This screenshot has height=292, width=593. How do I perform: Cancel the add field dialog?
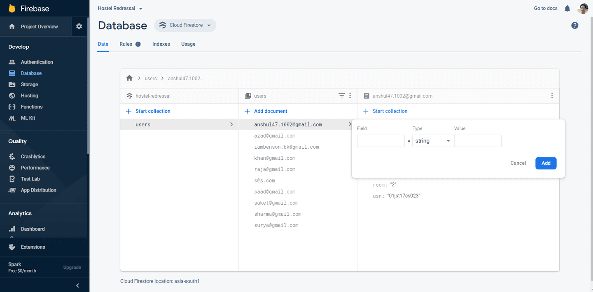[518, 163]
